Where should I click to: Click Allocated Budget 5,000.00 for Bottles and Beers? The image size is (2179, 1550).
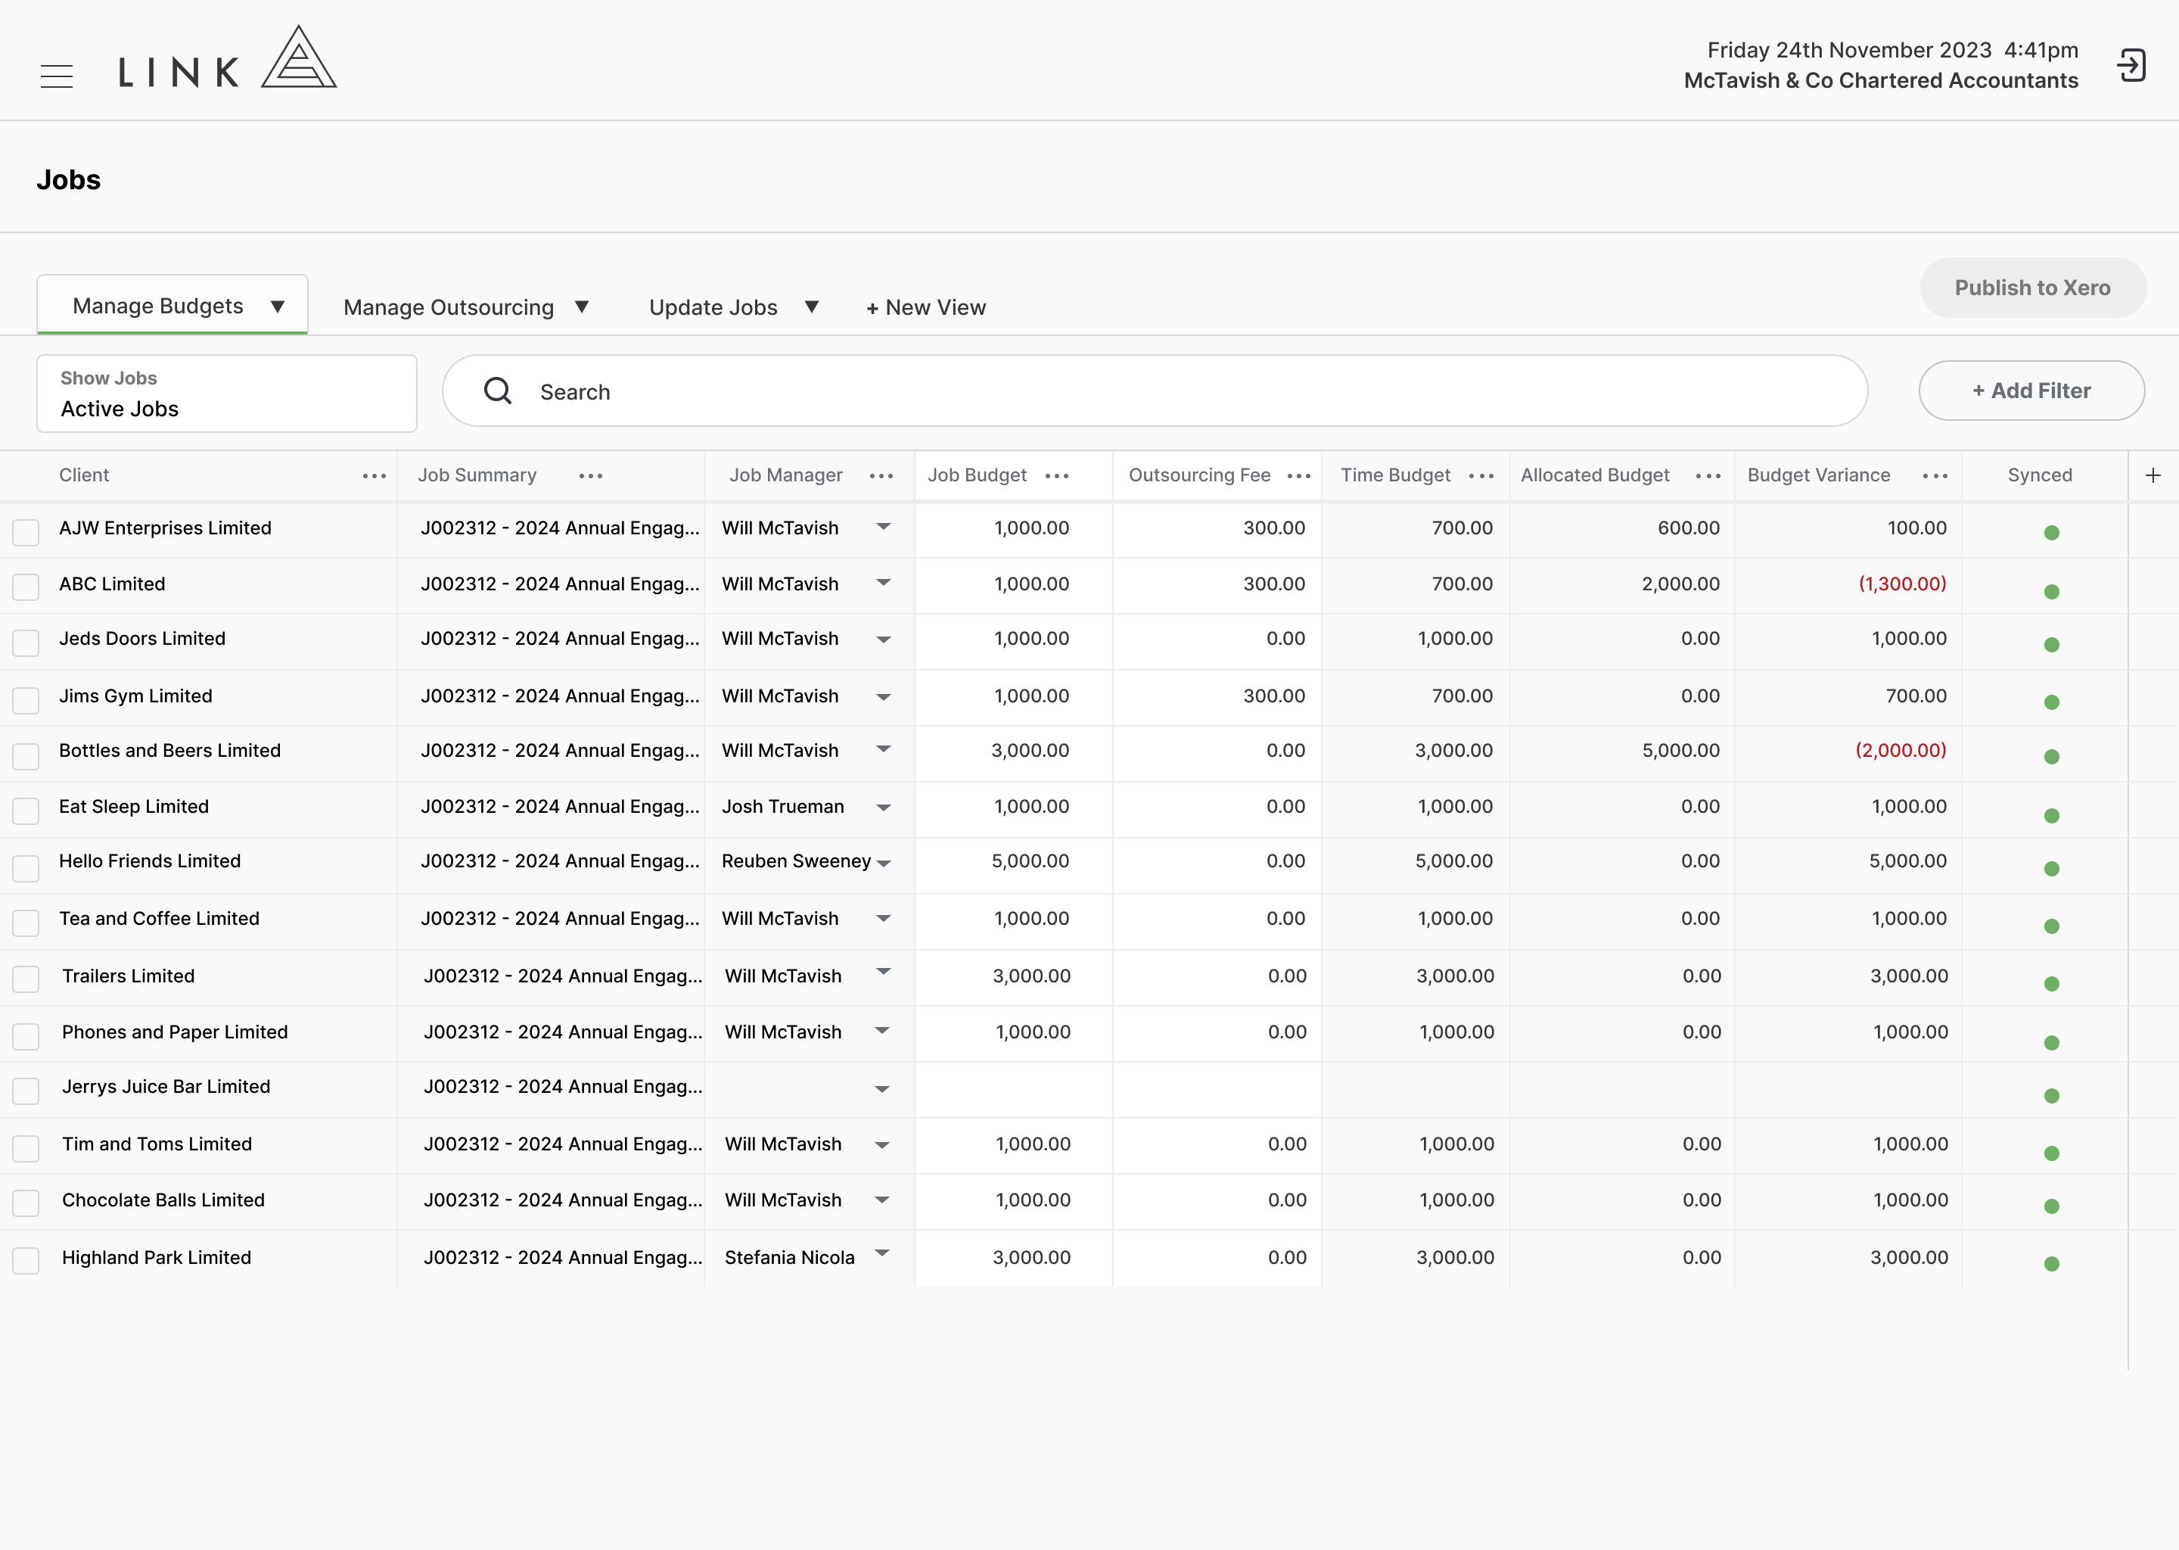(x=1680, y=751)
